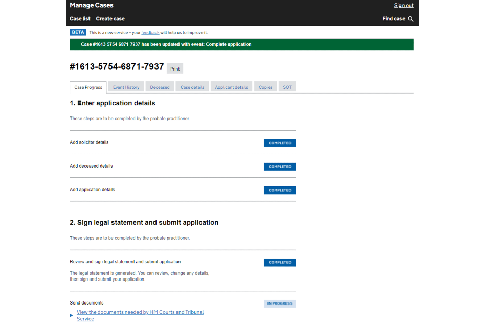The image size is (491, 327).
Task: Click '2. Sign legal statement' heading
Action: coord(144,222)
